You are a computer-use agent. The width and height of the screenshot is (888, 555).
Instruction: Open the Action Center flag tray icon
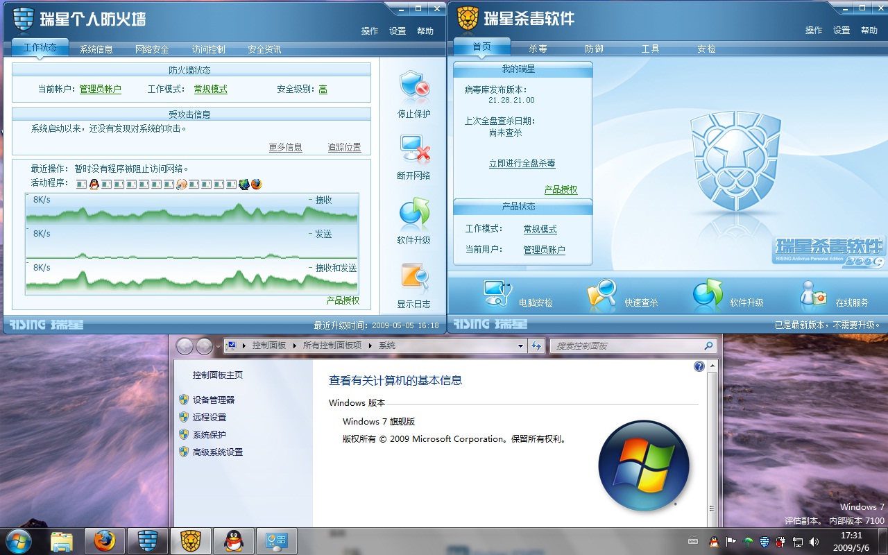tap(731, 541)
